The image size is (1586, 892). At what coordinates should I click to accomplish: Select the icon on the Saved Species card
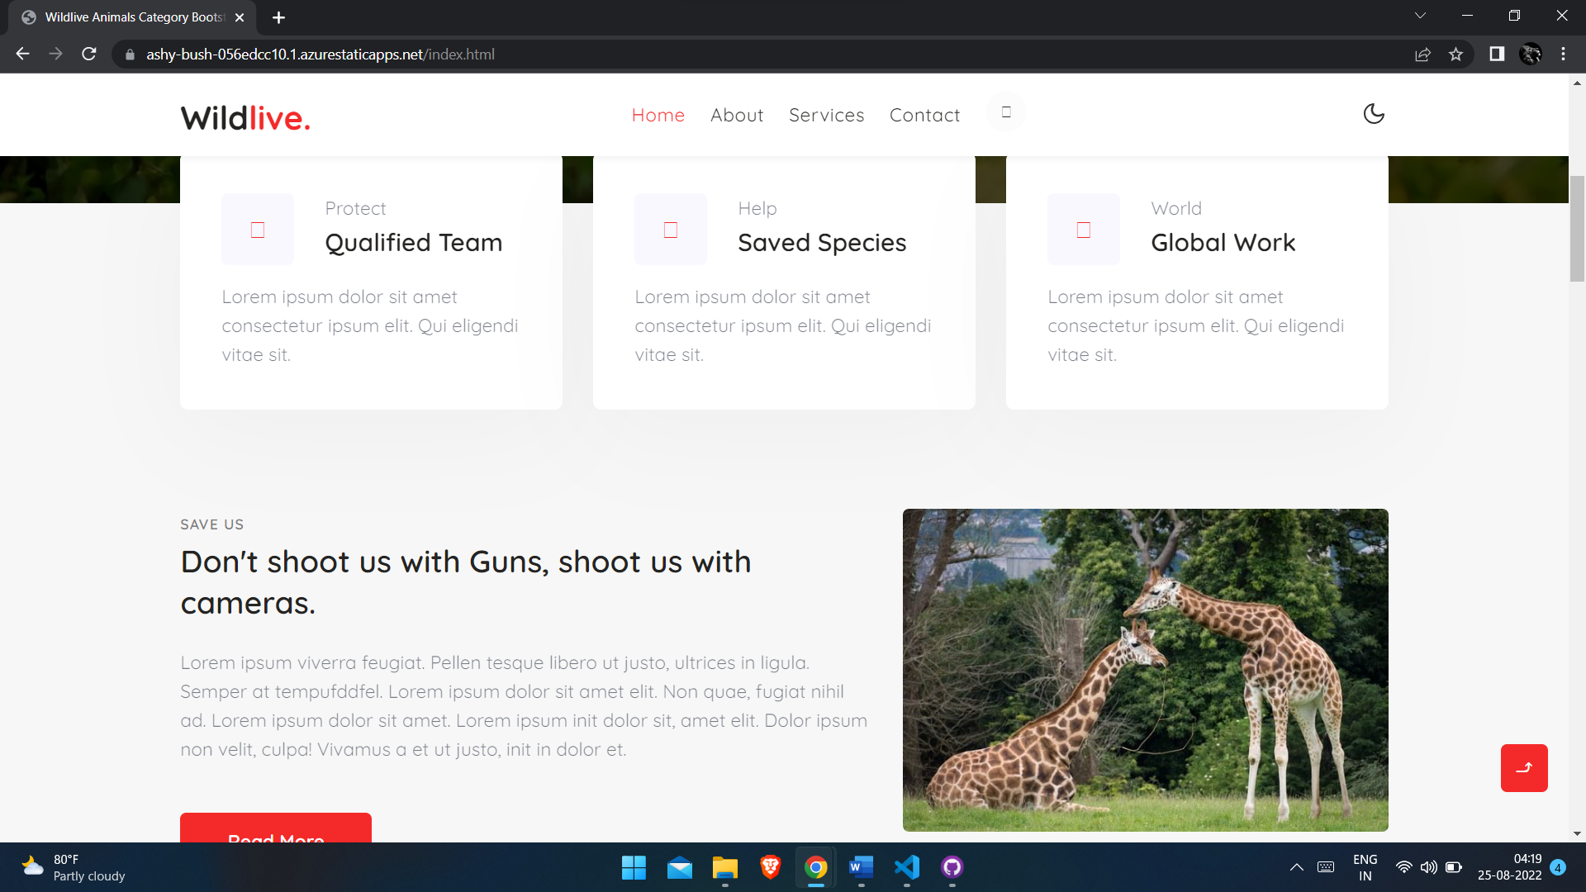670,230
